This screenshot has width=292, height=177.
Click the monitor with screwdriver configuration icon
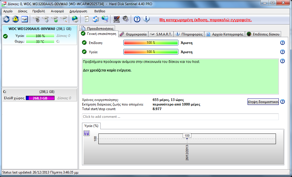coord(116,19)
